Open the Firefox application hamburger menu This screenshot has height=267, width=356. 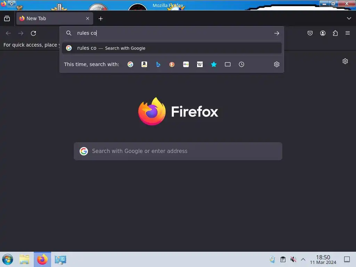click(x=348, y=33)
